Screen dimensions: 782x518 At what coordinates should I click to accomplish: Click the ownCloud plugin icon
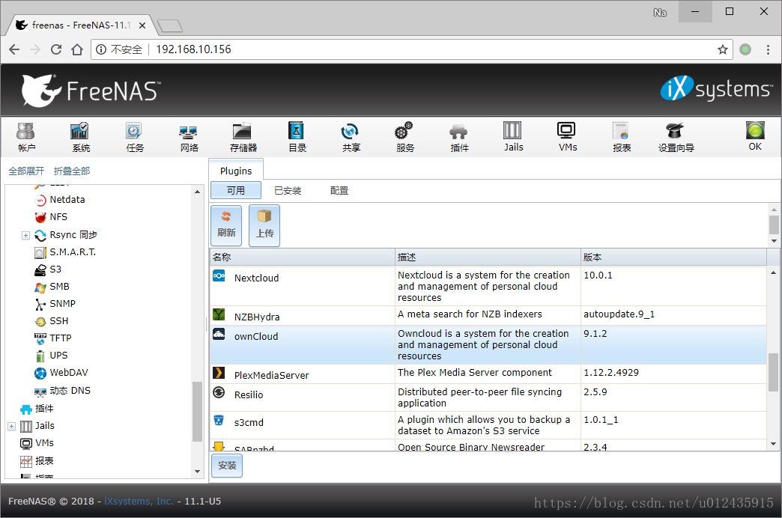[x=219, y=334]
